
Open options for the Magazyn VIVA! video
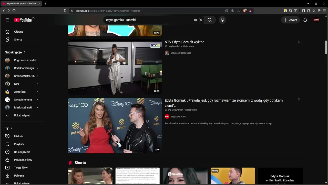pos(299,100)
